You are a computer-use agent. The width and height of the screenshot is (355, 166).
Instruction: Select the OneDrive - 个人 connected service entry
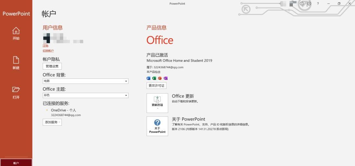[x=63, y=110]
